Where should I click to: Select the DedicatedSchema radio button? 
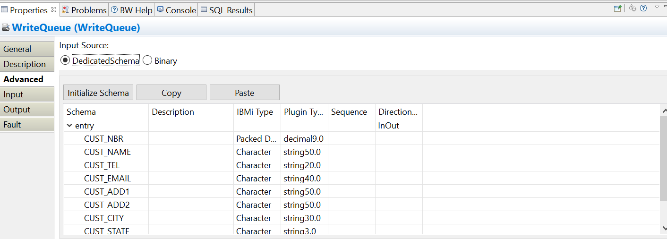pyautogui.click(x=65, y=60)
